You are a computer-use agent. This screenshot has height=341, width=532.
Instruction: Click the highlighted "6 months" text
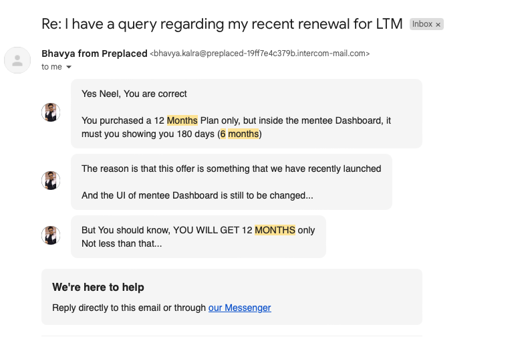click(239, 134)
